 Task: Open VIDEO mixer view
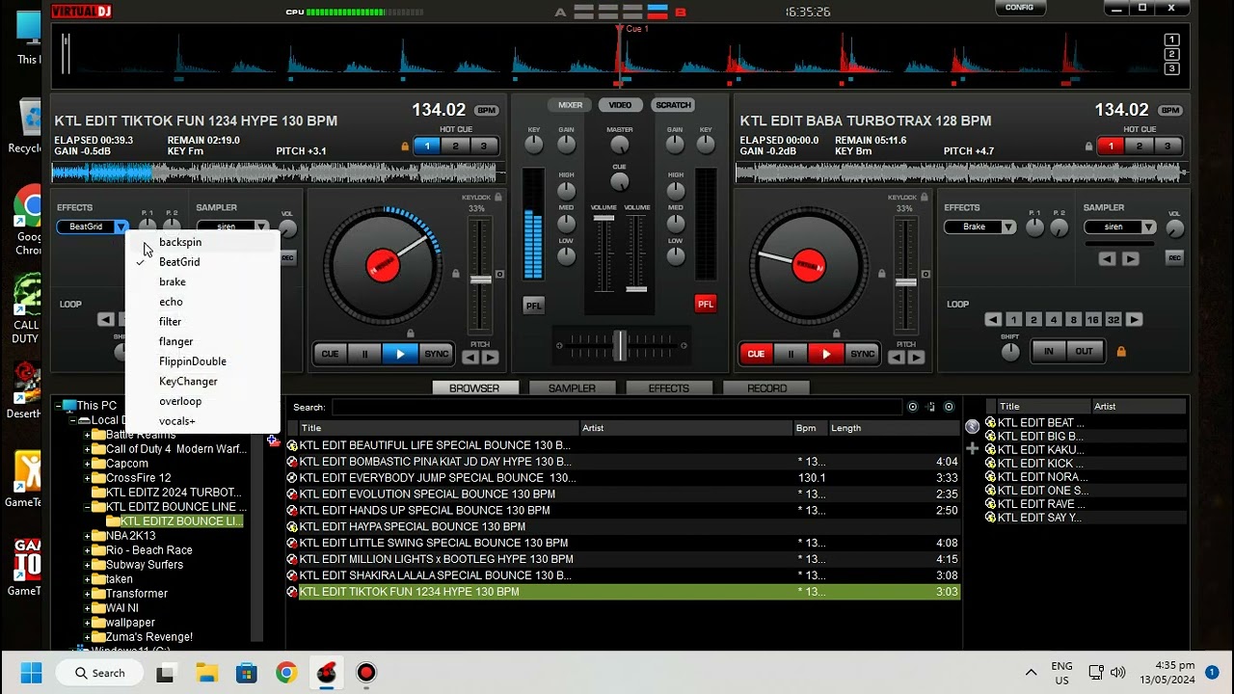tap(620, 105)
